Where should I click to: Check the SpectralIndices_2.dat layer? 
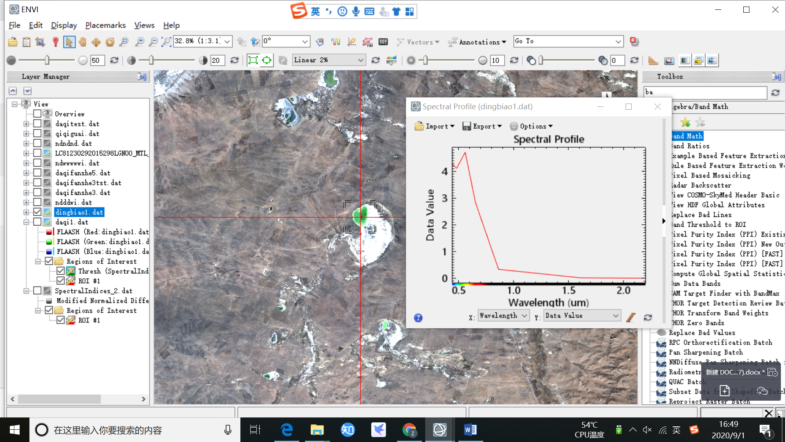click(37, 291)
